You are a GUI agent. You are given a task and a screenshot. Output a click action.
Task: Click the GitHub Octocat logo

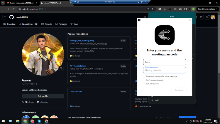[11, 17]
